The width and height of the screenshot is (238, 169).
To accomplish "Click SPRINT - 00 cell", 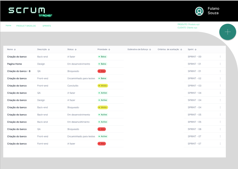I will click(x=195, y=57).
